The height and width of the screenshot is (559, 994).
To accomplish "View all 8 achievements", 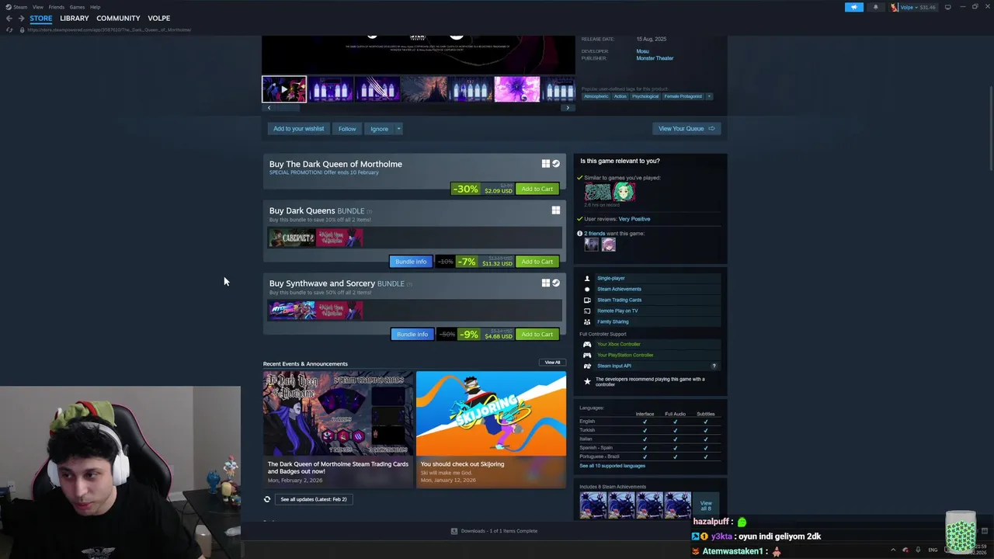I will point(706,505).
